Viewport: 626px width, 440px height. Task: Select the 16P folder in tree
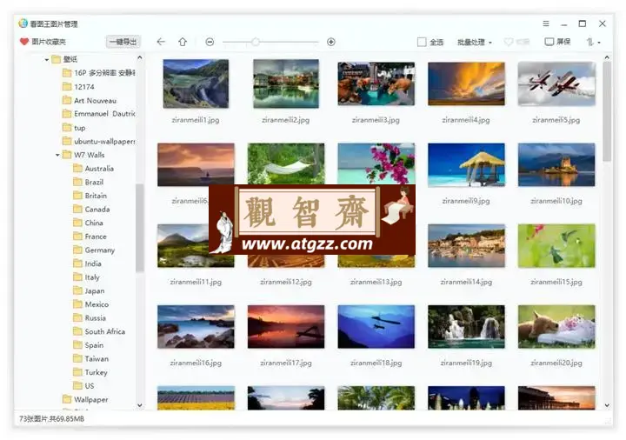[99, 73]
